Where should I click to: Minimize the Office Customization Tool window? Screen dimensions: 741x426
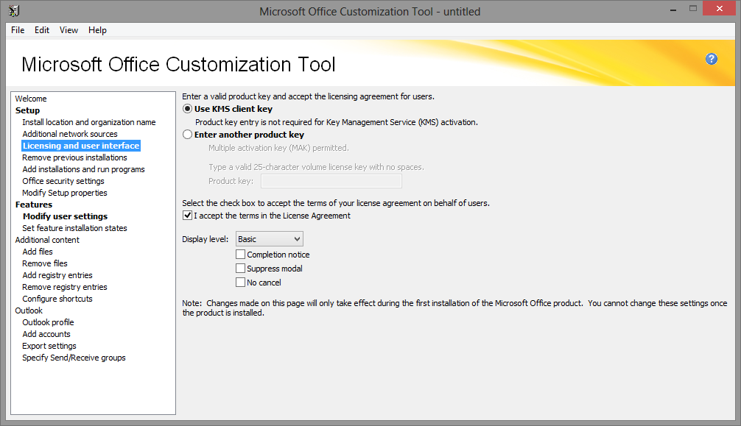pos(673,9)
